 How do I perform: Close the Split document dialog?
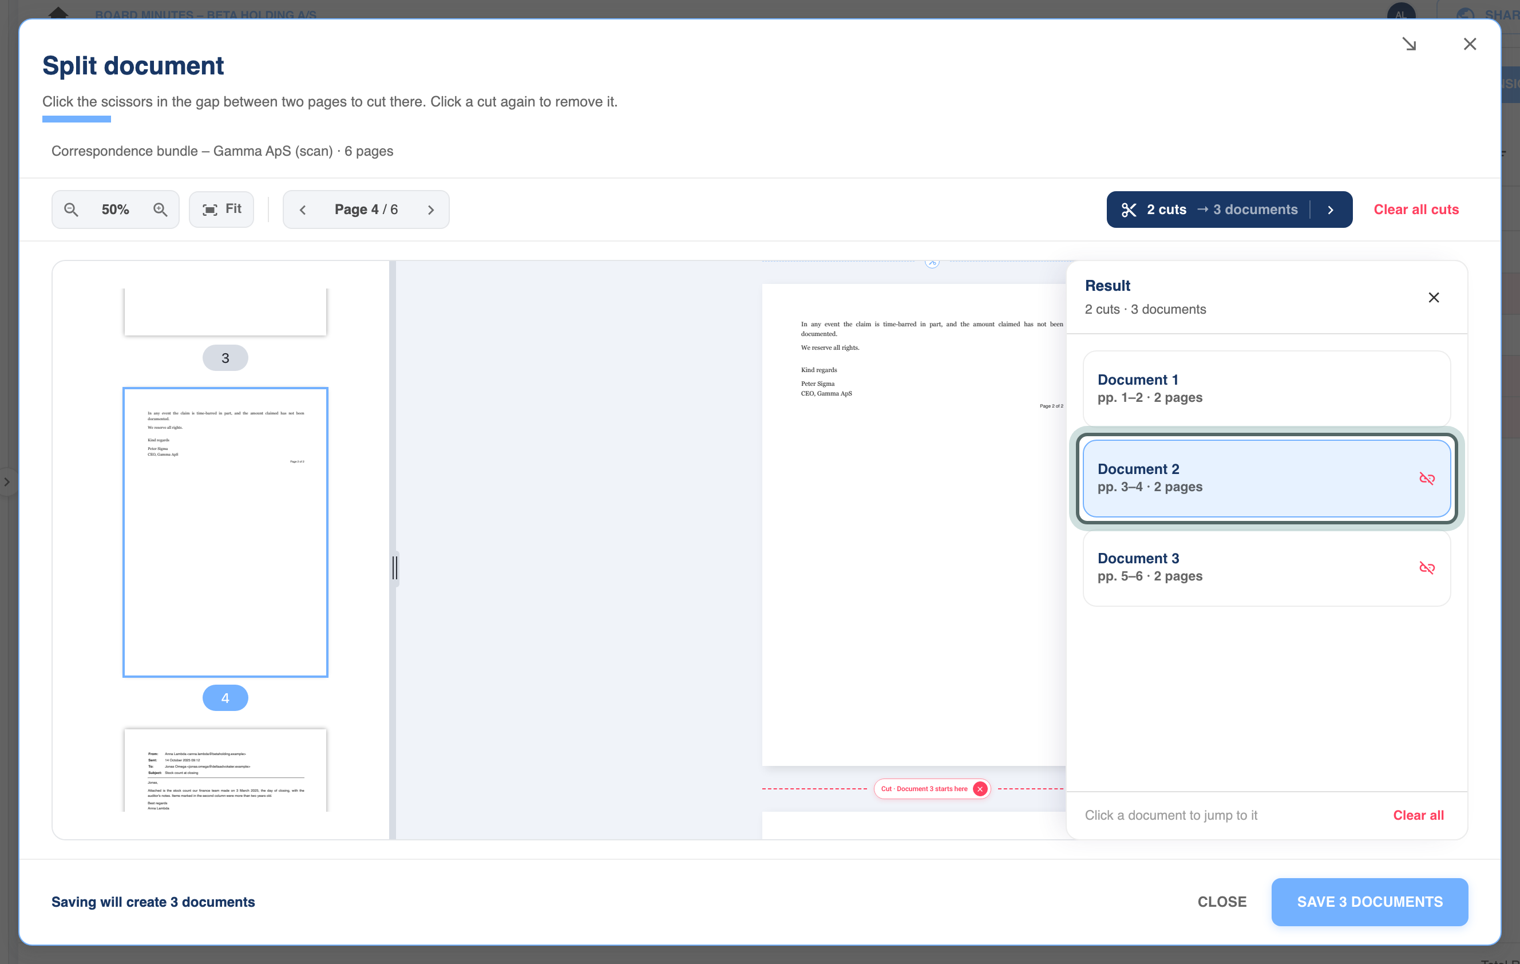point(1470,44)
